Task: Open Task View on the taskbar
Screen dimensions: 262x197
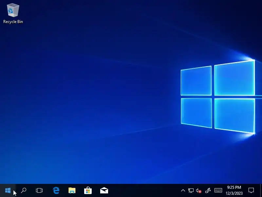Action: pyautogui.click(x=39, y=190)
